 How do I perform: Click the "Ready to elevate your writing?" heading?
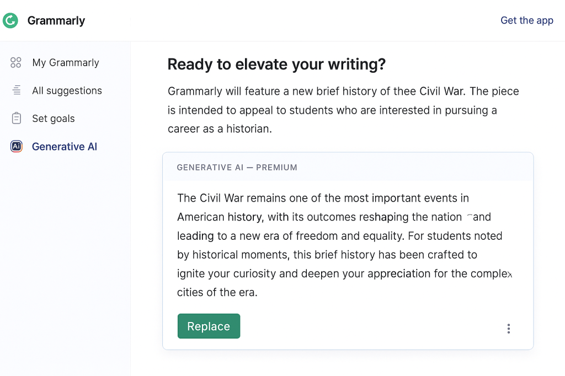(276, 65)
